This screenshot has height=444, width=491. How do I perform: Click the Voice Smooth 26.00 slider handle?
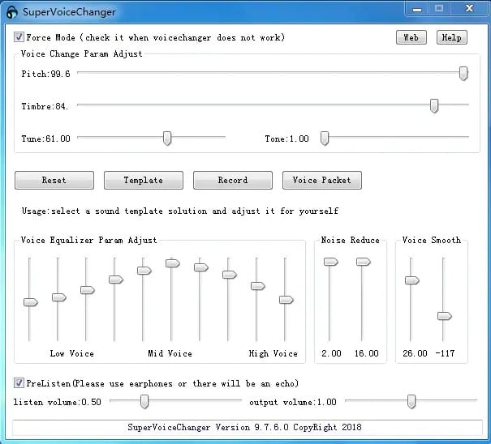tap(412, 280)
